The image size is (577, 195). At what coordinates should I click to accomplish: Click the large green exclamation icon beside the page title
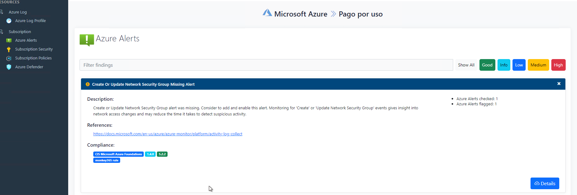pos(87,40)
